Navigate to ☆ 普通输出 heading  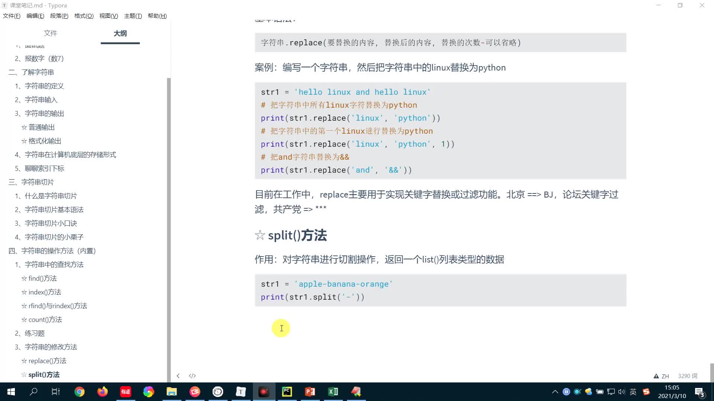click(x=38, y=127)
